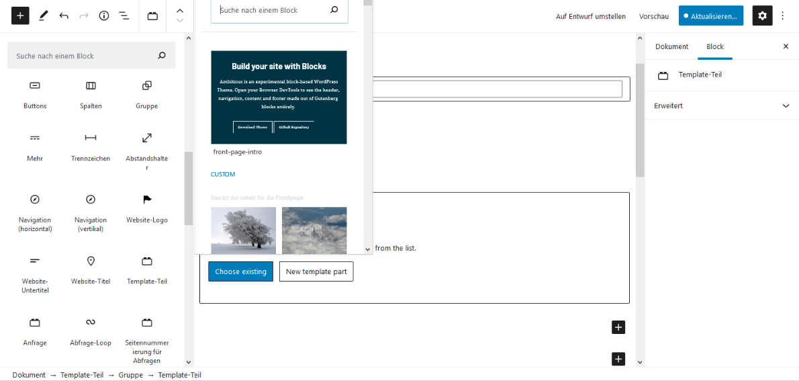
Task: Move block up with chevron arrow
Action: (x=179, y=11)
